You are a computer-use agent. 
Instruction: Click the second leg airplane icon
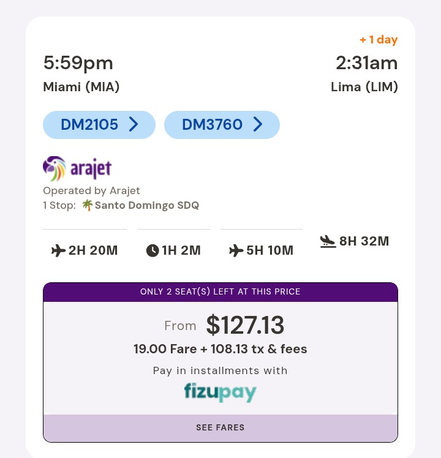[236, 250]
